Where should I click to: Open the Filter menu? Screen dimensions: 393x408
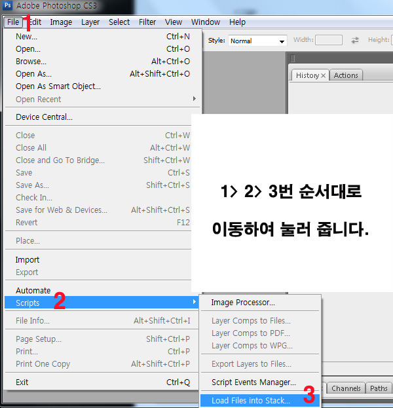147,22
